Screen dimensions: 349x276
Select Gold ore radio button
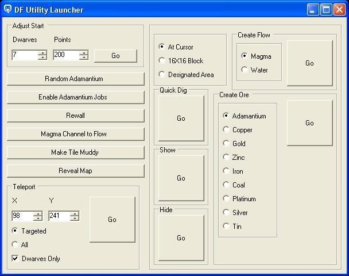point(226,144)
